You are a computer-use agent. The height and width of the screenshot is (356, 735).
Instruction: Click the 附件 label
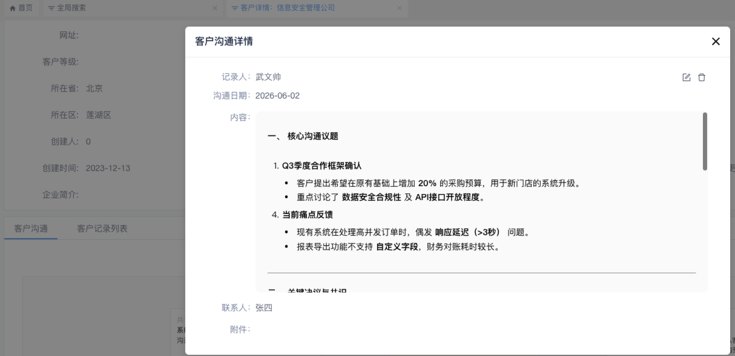pyautogui.click(x=240, y=329)
